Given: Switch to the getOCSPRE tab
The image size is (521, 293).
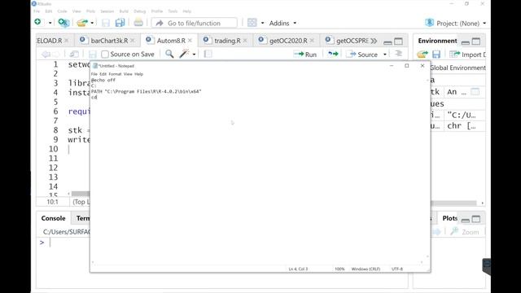Looking at the screenshot, I should [x=352, y=41].
